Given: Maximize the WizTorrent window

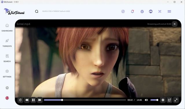Looking at the screenshot, I should (x=175, y=2).
